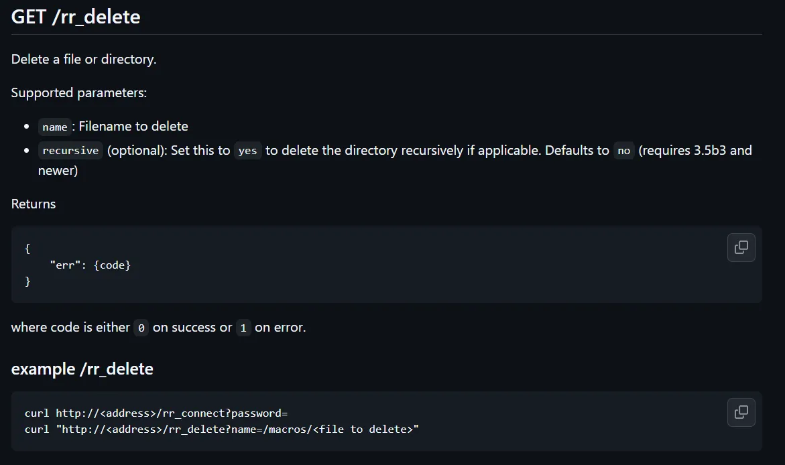
Task: Select the inline code parameter 'name'
Action: (x=54, y=127)
